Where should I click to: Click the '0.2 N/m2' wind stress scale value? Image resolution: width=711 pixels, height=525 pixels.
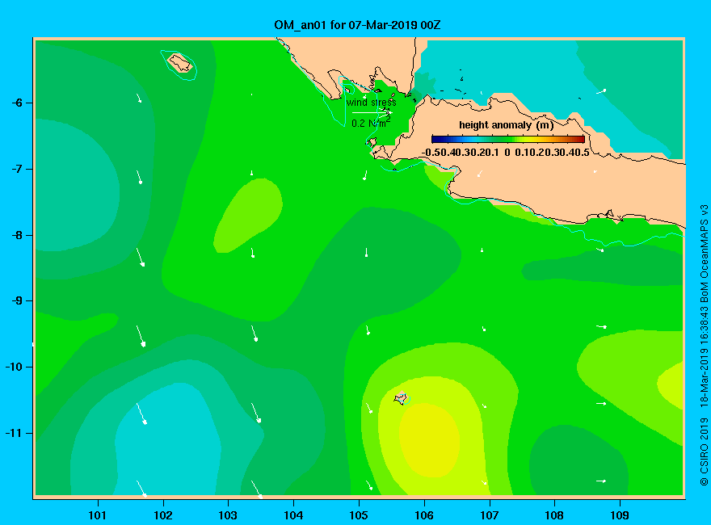pyautogui.click(x=371, y=123)
